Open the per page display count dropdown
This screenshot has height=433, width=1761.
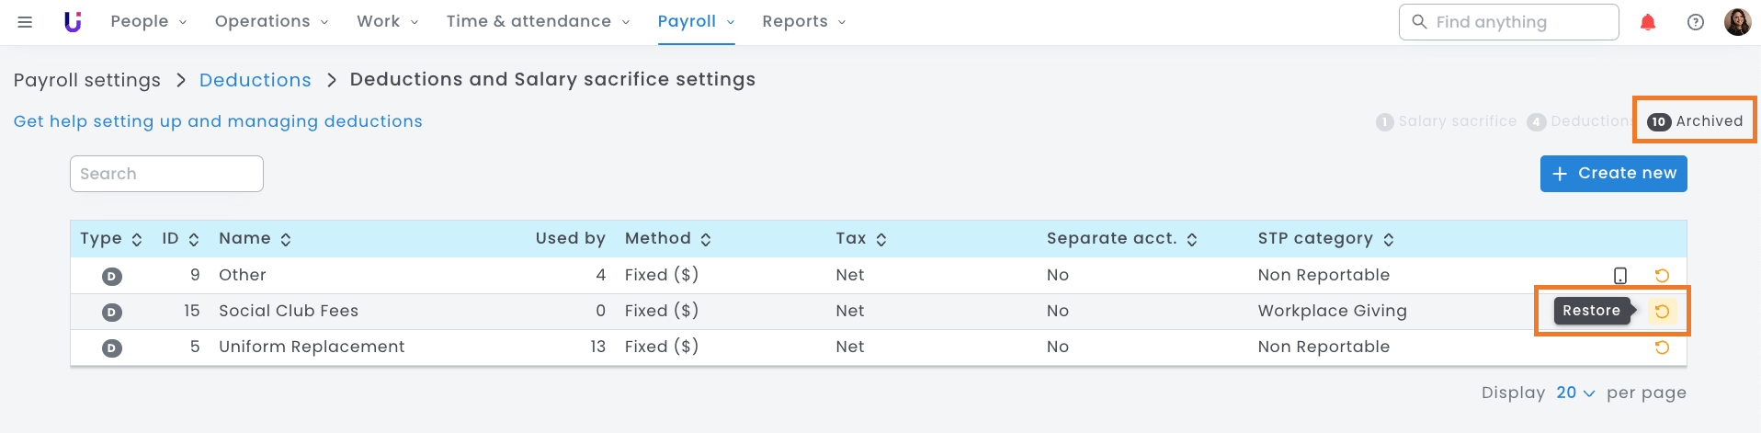coord(1575,393)
